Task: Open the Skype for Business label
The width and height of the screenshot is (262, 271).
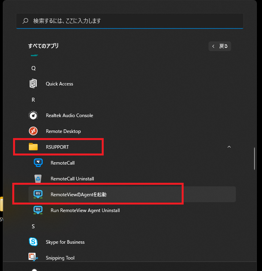Action: (65, 242)
